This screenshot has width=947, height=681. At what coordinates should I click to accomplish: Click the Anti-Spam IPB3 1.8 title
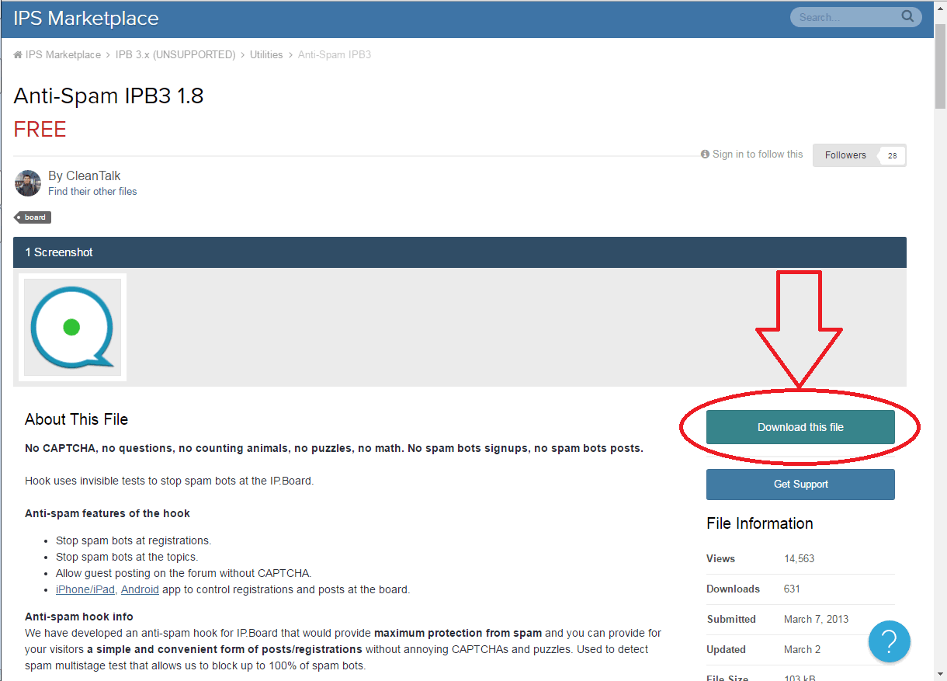point(109,96)
